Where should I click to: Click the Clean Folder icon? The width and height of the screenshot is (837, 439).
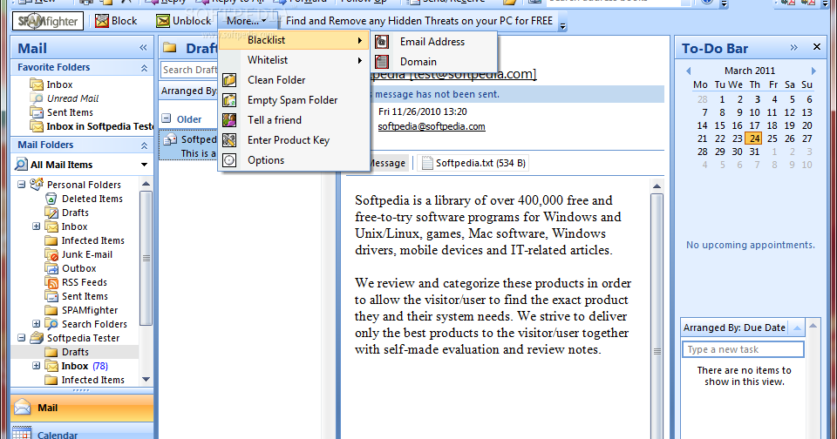point(229,80)
